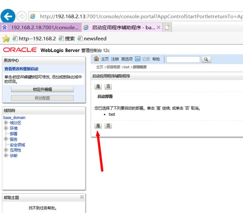Expand the 互用性 tree node
Screen dimensions: 243x213
click(6, 150)
